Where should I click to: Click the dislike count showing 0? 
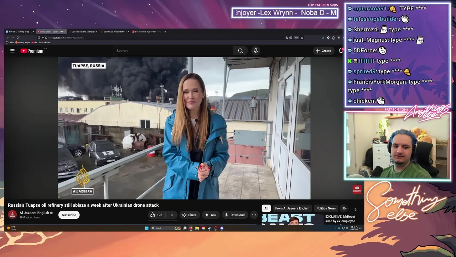coord(171,215)
